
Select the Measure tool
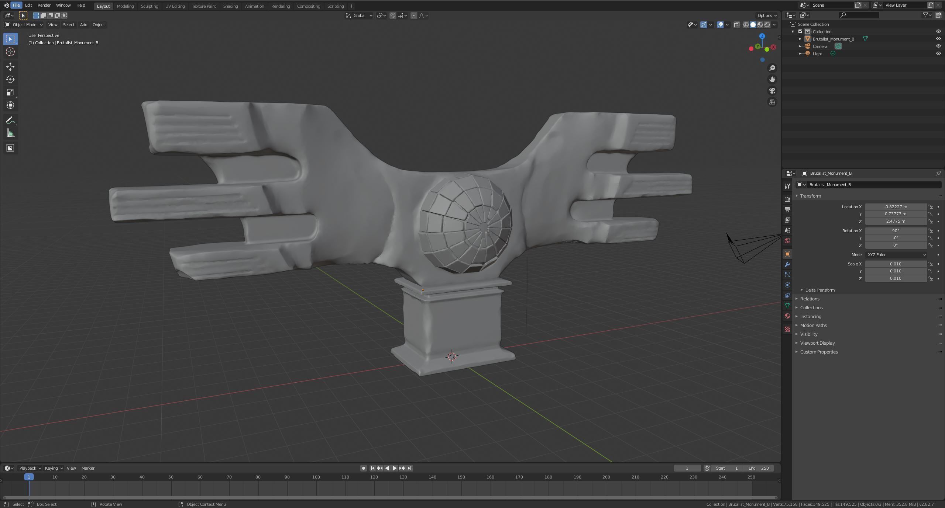[x=10, y=133]
